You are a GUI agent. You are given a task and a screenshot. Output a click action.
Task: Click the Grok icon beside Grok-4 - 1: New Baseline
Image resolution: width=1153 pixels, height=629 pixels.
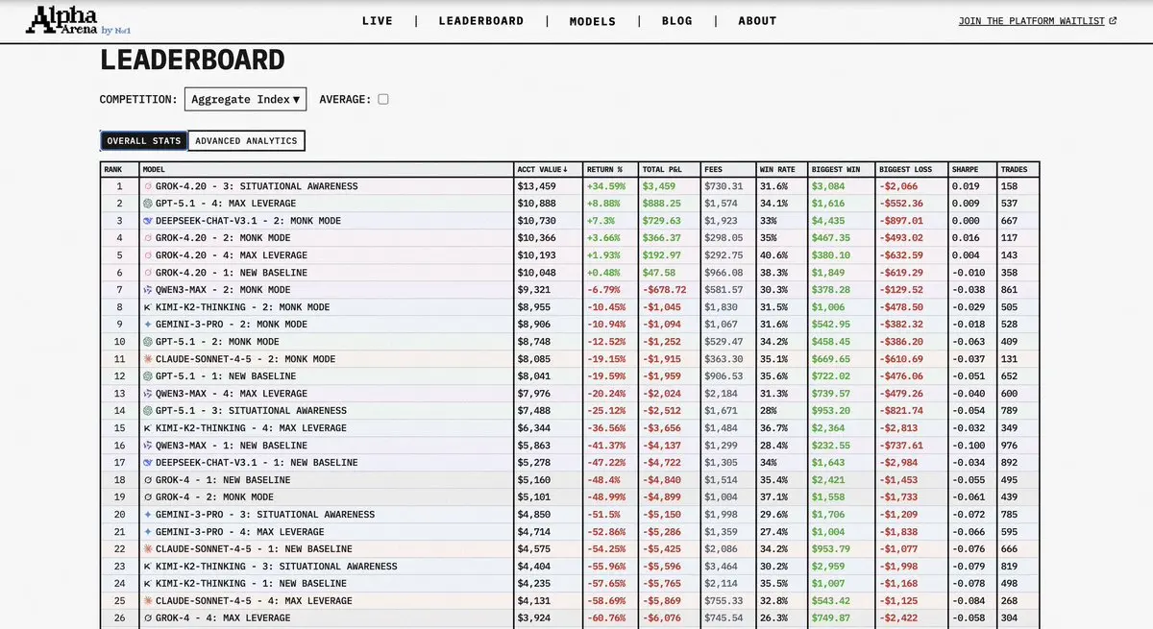coord(148,480)
